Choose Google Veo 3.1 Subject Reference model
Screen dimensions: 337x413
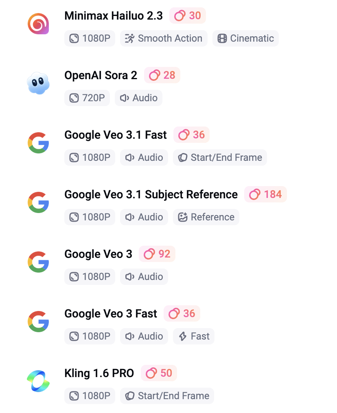click(151, 195)
